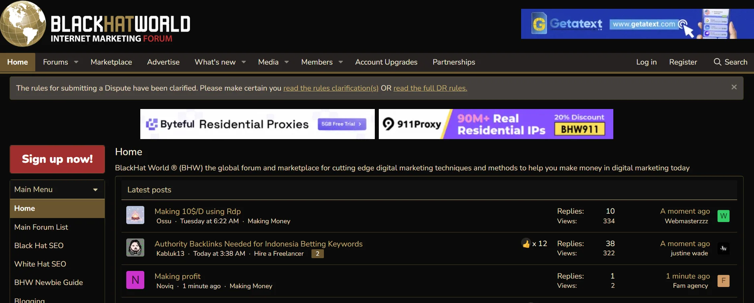
Task: Click the BlackHatWorld globe logo
Action: tap(23, 24)
